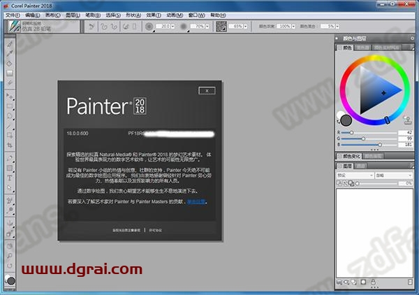Close the Painter 2018 about dialog
Image resolution: width=419 pixels, height=295 pixels.
[206, 90]
